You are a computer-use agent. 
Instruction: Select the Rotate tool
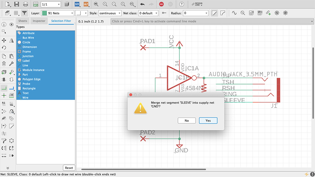tap(4, 48)
